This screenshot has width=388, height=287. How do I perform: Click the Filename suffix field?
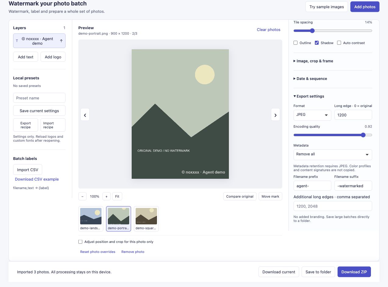point(353,186)
